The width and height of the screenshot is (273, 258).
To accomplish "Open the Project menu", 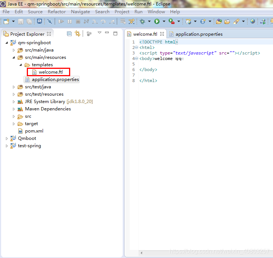I will 122,12.
